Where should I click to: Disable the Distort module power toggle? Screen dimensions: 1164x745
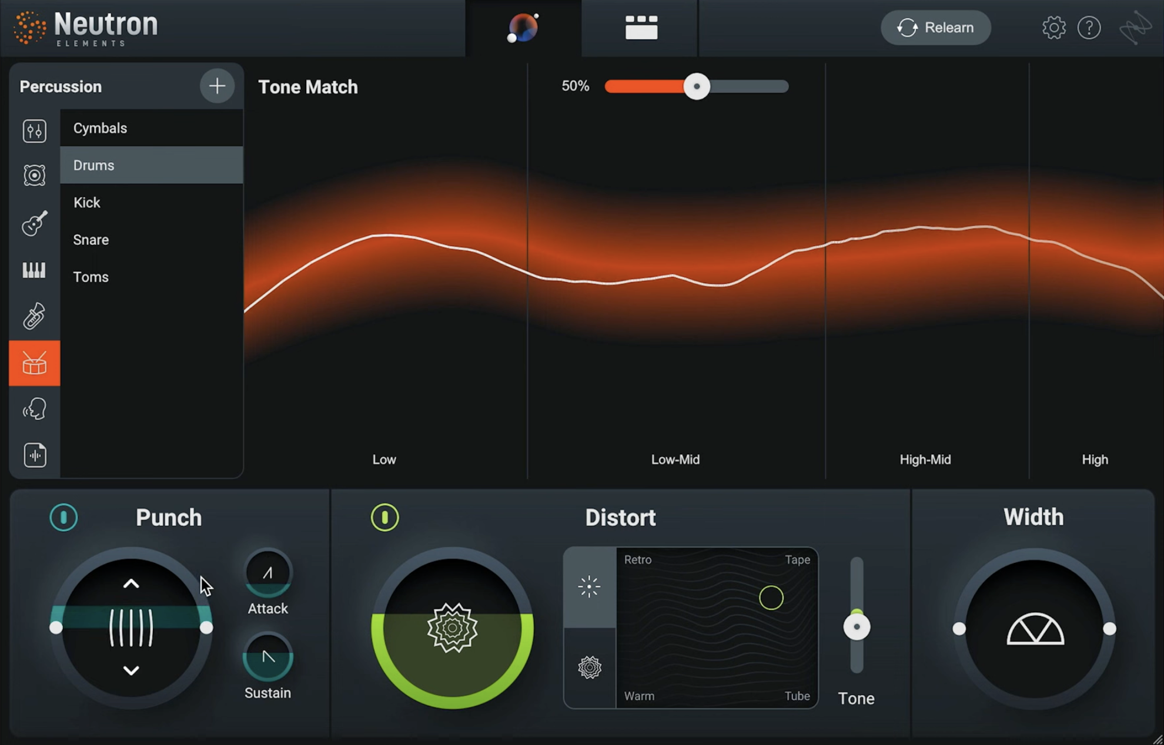coord(385,518)
